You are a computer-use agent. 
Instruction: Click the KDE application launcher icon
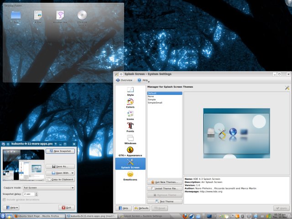point(4,216)
